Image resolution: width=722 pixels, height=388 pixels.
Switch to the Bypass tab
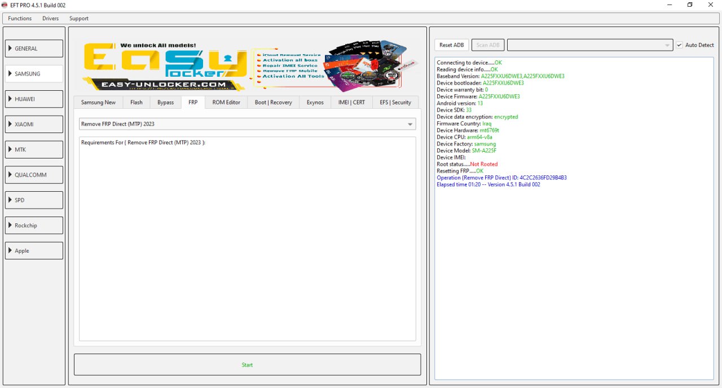(165, 103)
